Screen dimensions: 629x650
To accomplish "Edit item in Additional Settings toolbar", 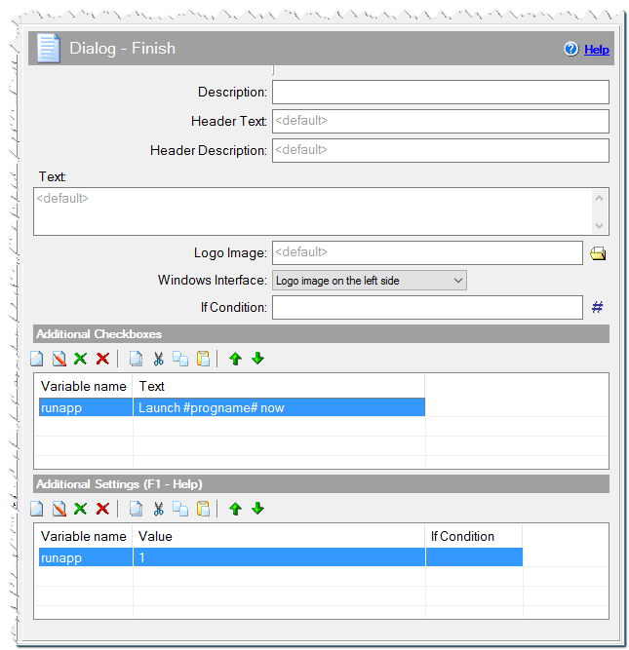I will [59, 509].
